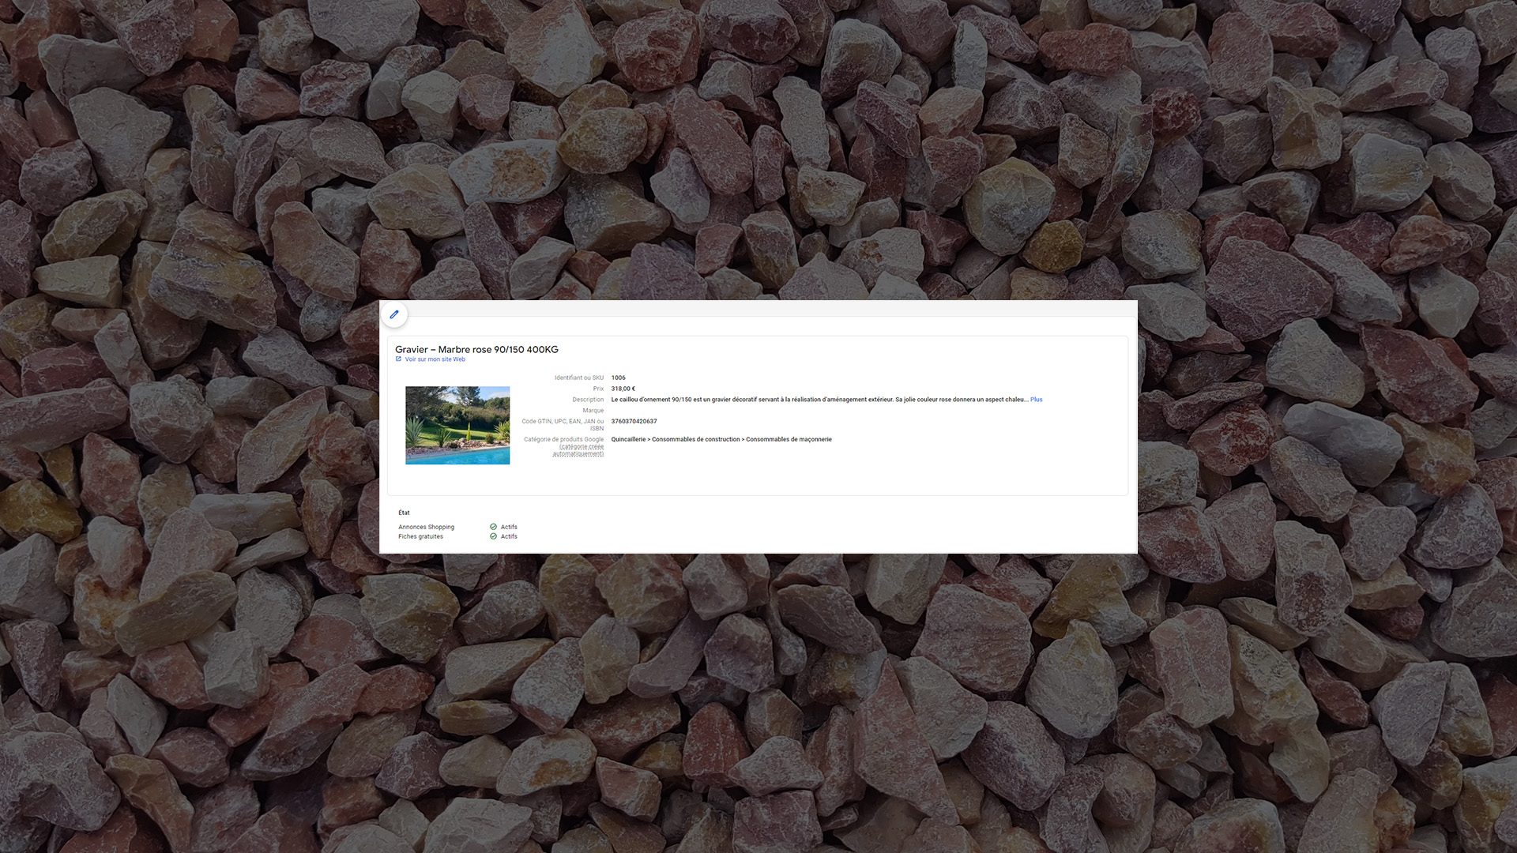Click the Fiches gratuites row label
The height and width of the screenshot is (853, 1517).
coord(420,536)
